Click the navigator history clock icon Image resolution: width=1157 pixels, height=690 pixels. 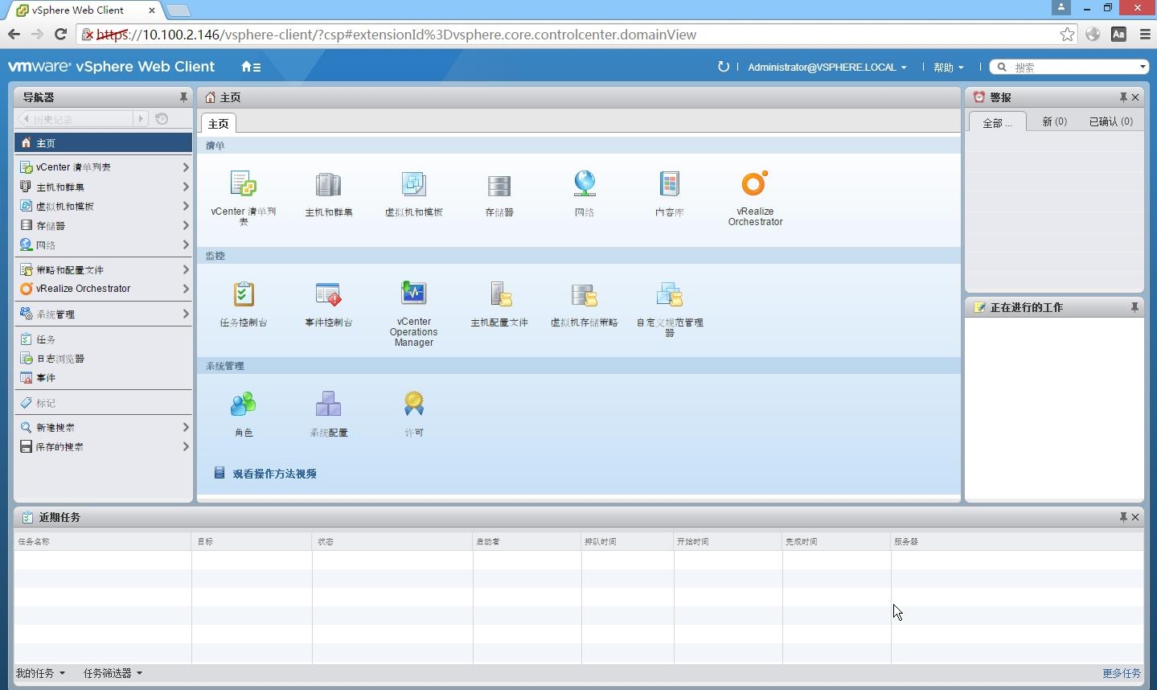click(162, 119)
